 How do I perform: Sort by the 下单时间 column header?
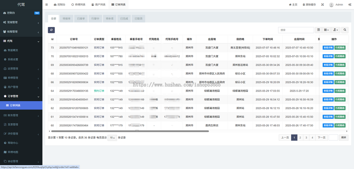tap(268, 39)
